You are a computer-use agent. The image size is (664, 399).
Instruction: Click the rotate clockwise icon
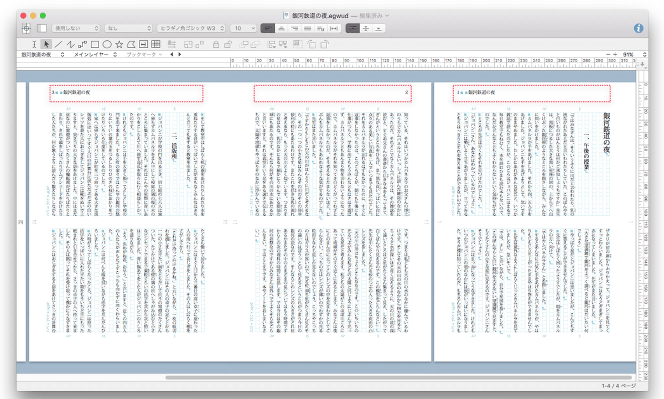pos(325,44)
